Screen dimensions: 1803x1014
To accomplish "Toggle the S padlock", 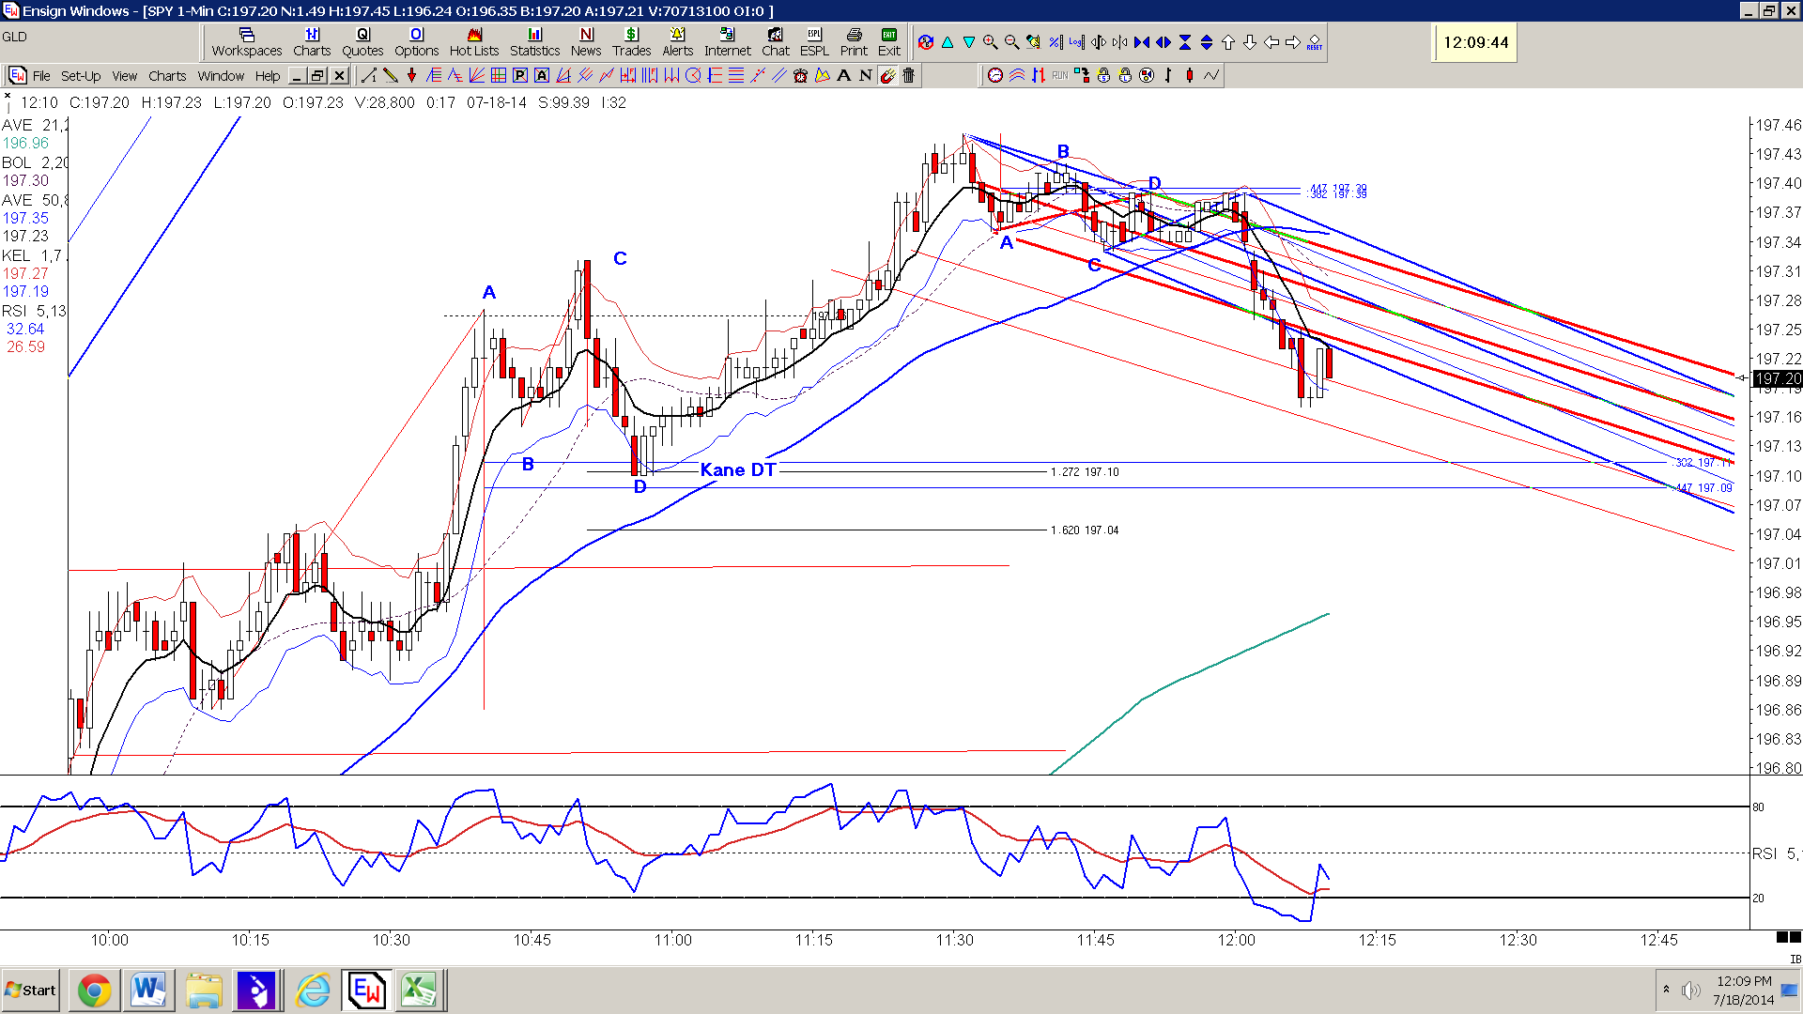I will click(x=1103, y=76).
